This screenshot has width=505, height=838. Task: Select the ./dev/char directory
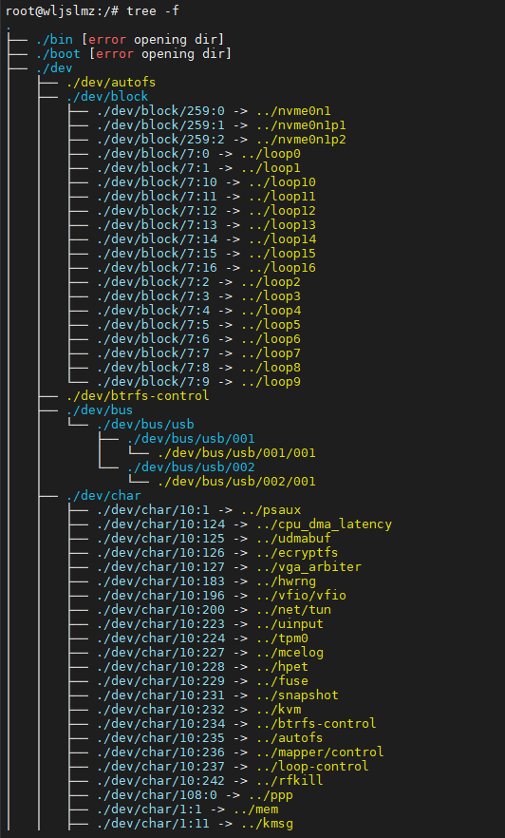coord(103,495)
